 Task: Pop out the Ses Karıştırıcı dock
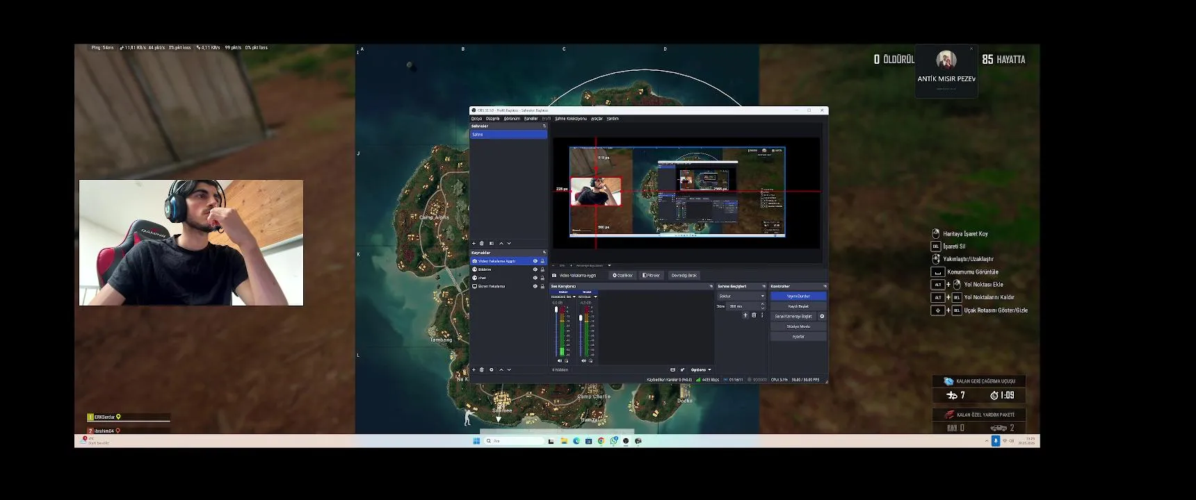tap(711, 286)
